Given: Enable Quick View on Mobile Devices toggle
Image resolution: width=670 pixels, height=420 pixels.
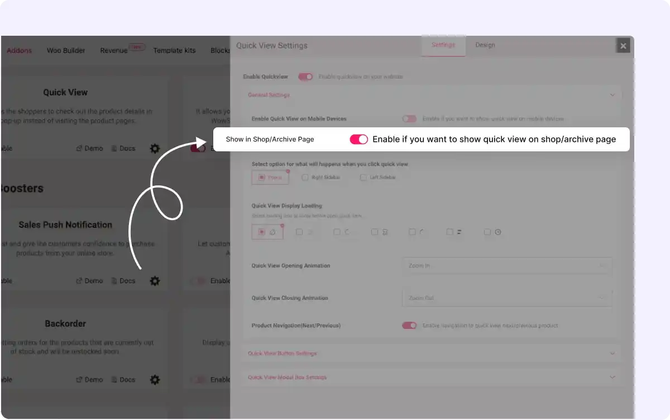Looking at the screenshot, I should pyautogui.click(x=409, y=119).
